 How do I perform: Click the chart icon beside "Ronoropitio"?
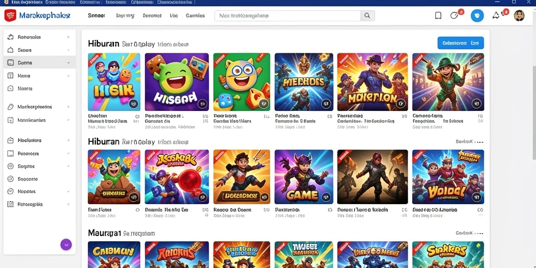click(10, 204)
